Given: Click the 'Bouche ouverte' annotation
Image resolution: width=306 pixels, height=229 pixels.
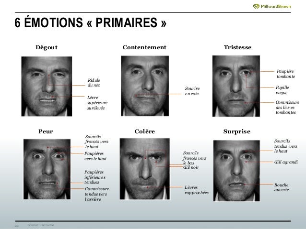Looking at the screenshot, I should 282,187.
